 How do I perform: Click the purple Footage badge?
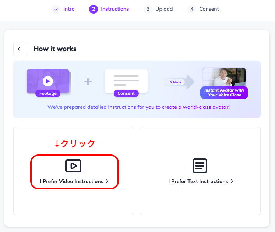coord(48,93)
